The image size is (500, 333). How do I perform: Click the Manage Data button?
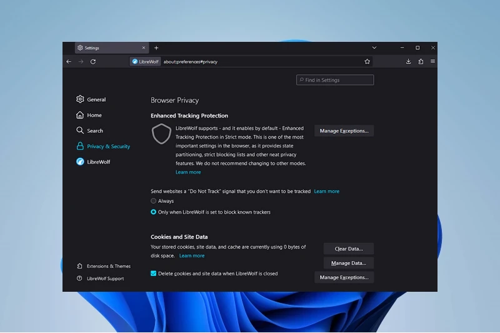point(349,263)
